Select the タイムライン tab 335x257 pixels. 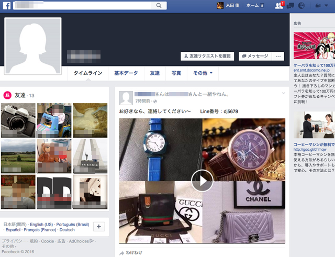click(88, 73)
